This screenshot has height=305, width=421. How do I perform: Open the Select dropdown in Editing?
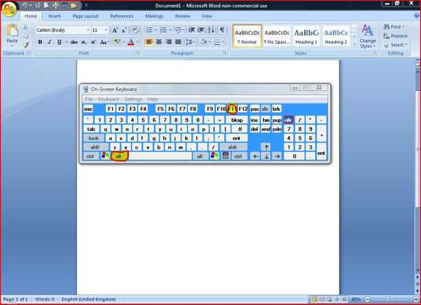click(x=395, y=45)
